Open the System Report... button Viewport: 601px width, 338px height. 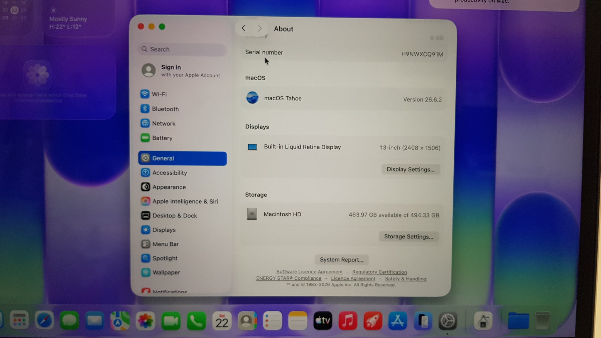pos(342,260)
